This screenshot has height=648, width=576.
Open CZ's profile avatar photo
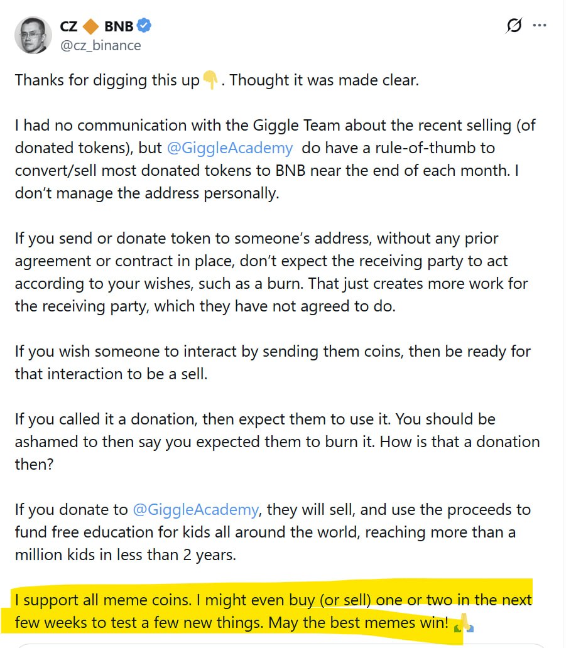click(x=33, y=35)
